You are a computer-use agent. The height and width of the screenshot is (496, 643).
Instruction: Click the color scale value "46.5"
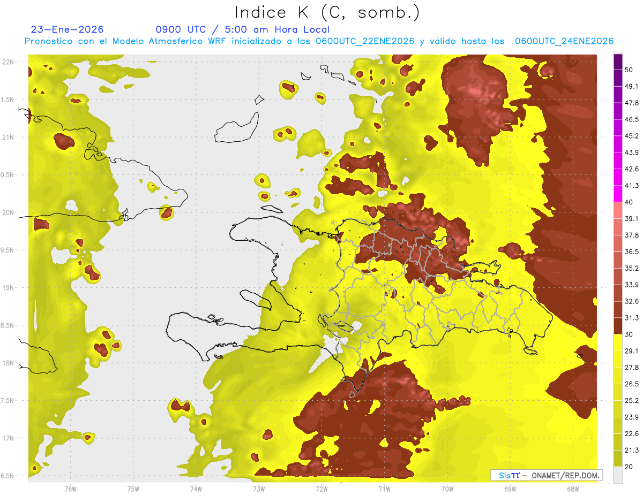pyautogui.click(x=632, y=119)
